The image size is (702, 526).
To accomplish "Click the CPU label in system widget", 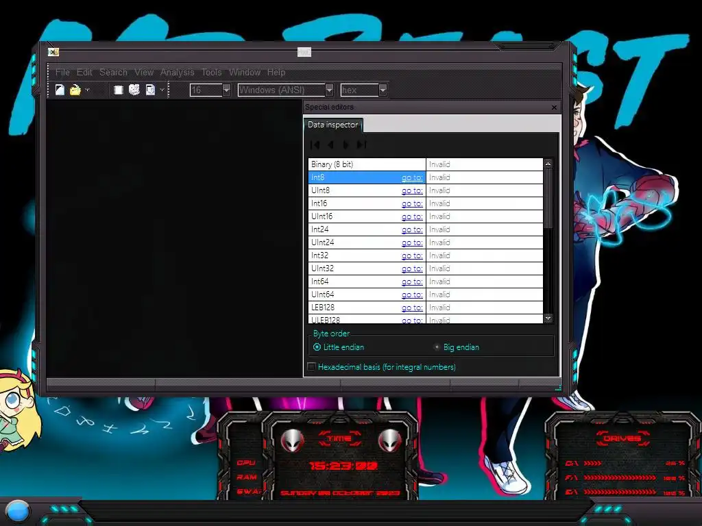I will click(x=246, y=462).
